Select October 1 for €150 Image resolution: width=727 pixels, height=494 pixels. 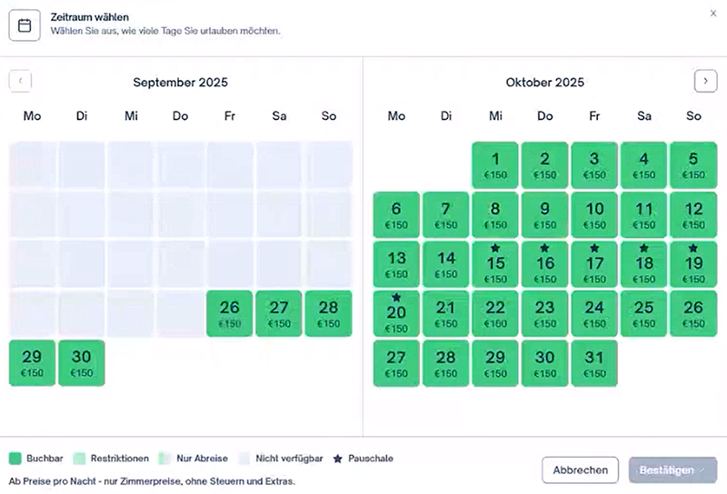(495, 165)
